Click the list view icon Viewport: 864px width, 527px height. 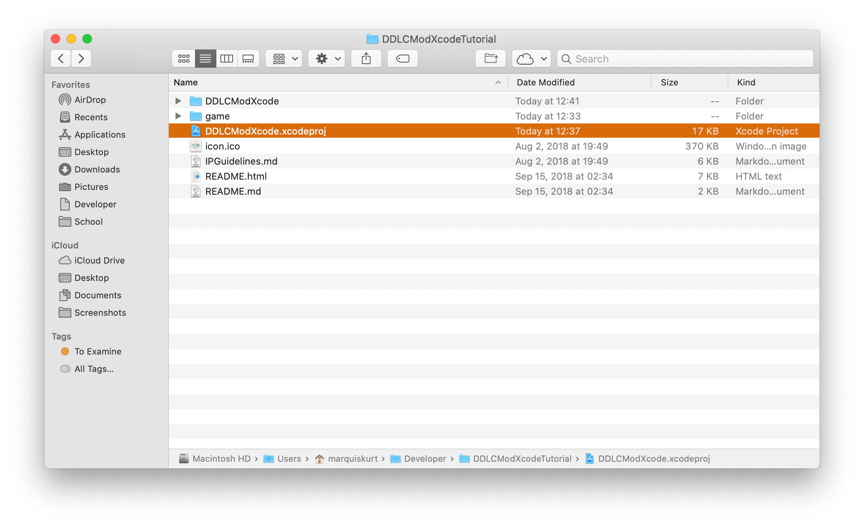pyautogui.click(x=206, y=59)
